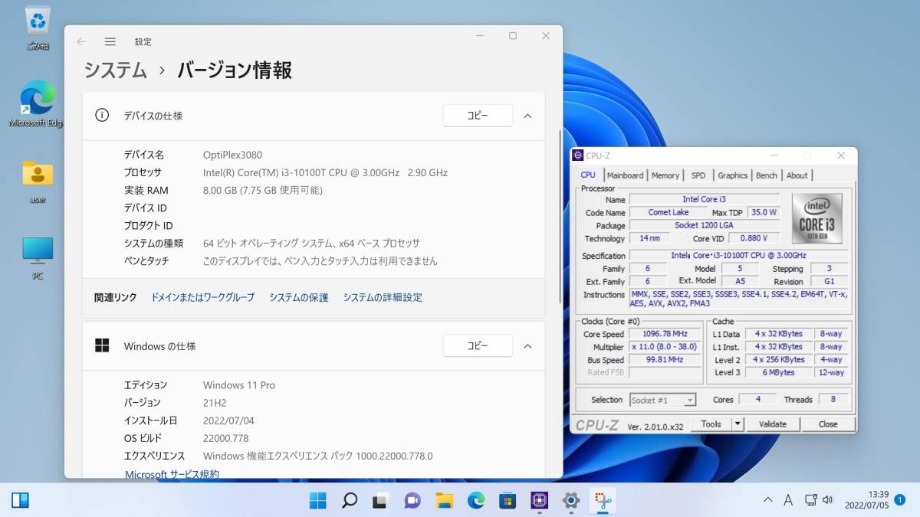Switch to CPU-Z taskbar icon
The height and width of the screenshot is (517, 920).
539,501
